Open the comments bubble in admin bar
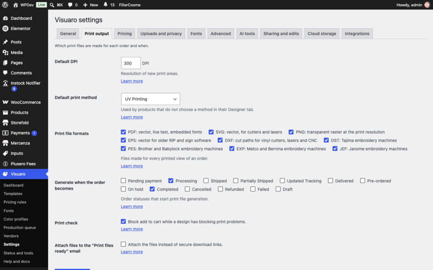The width and height of the screenshot is (433, 270). pos(70,5)
